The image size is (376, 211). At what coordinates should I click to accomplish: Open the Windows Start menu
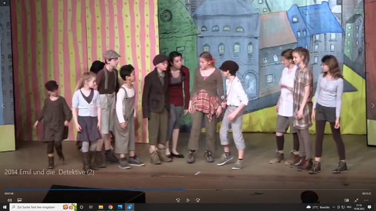coord(4,207)
